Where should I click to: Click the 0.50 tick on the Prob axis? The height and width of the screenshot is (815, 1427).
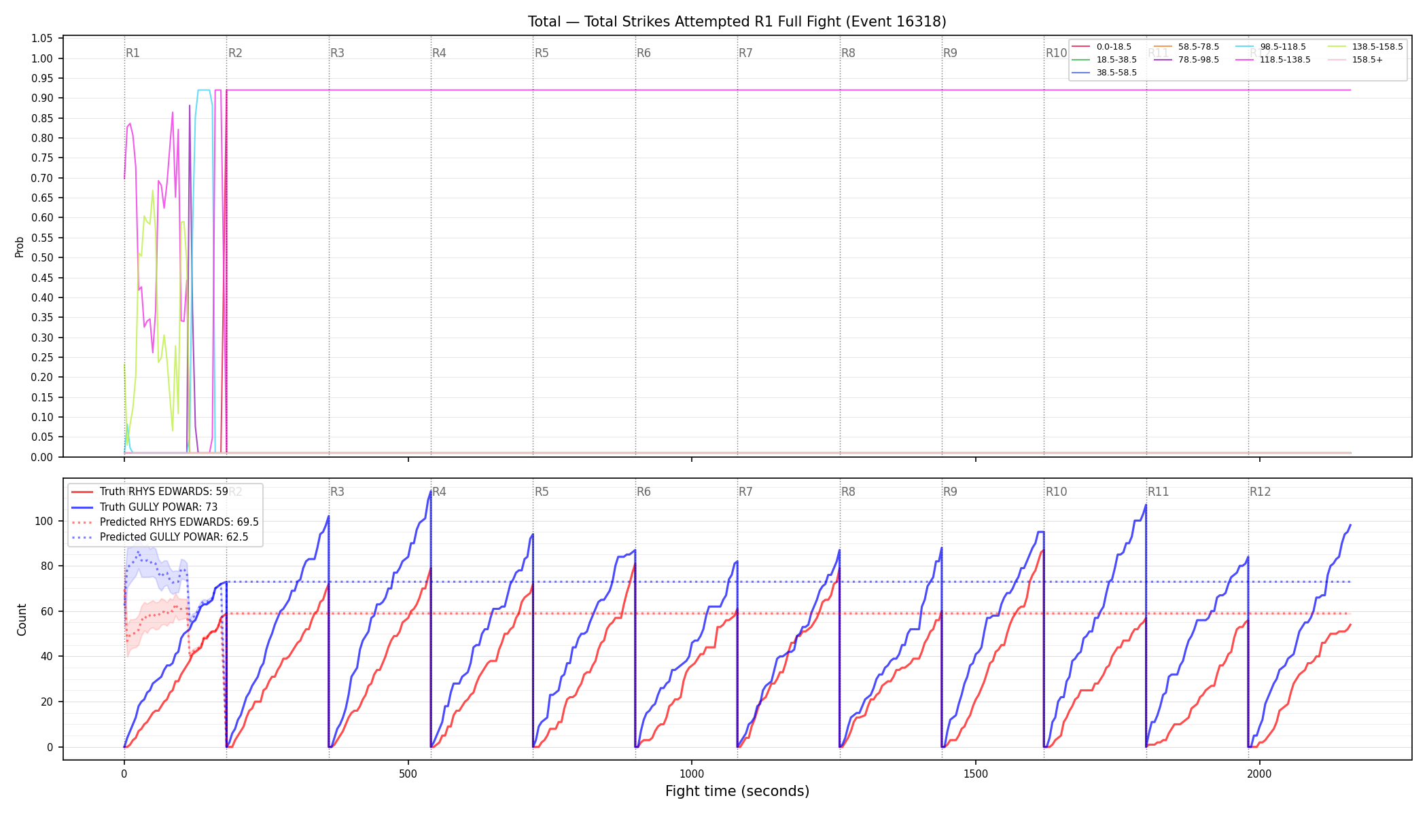coord(42,257)
